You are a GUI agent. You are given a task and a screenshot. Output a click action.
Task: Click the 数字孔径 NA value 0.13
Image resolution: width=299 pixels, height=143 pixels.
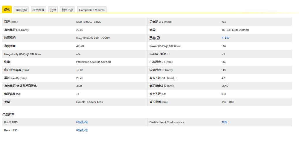tap(224, 94)
